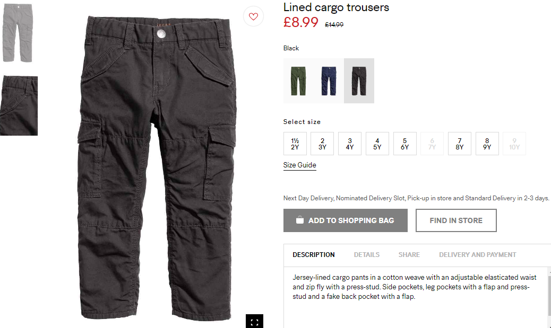The image size is (551, 328).
Task: Open fullscreen image view icon
Action: click(x=254, y=321)
